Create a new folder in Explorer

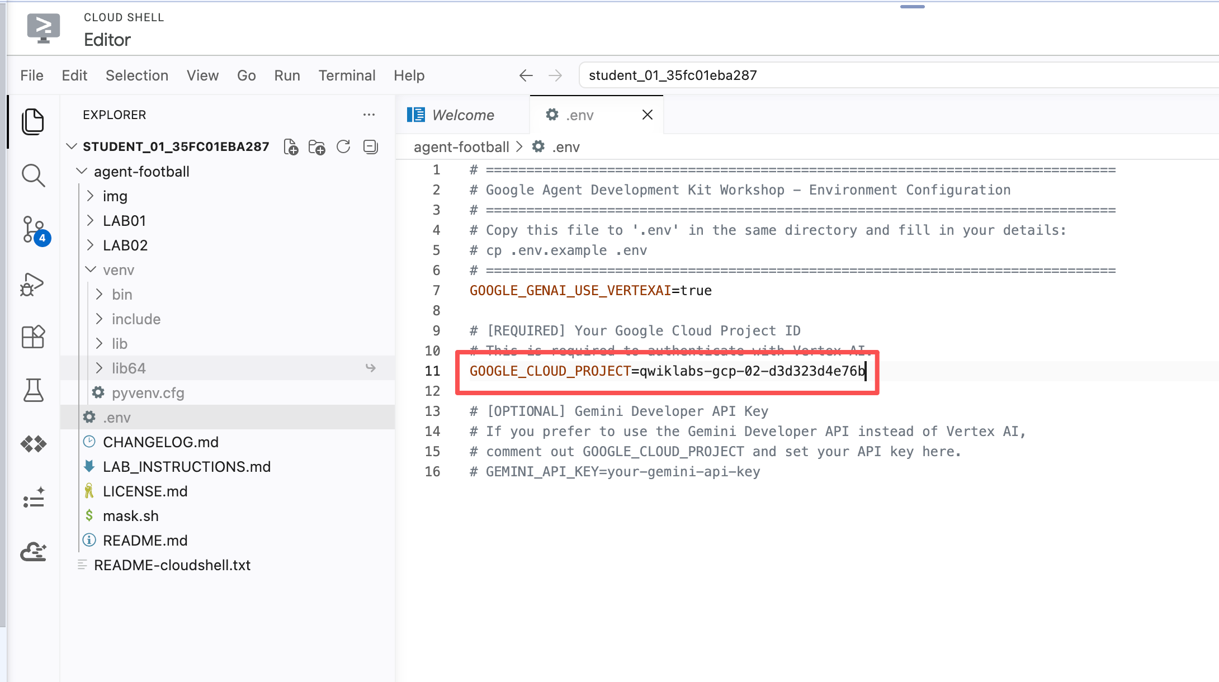tap(317, 147)
